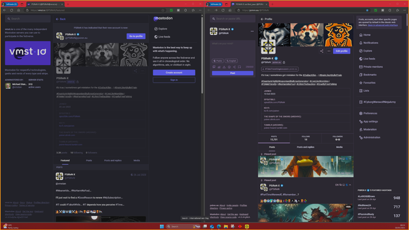Viewport: 409px width, 230px height.
Task: Click Sign in in the left window
Action: pyautogui.click(x=174, y=80)
